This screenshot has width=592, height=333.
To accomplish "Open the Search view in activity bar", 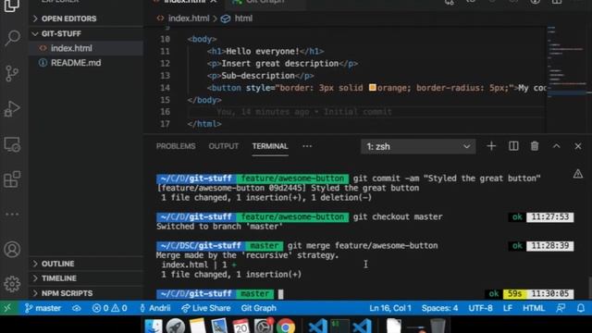I will click(12, 38).
